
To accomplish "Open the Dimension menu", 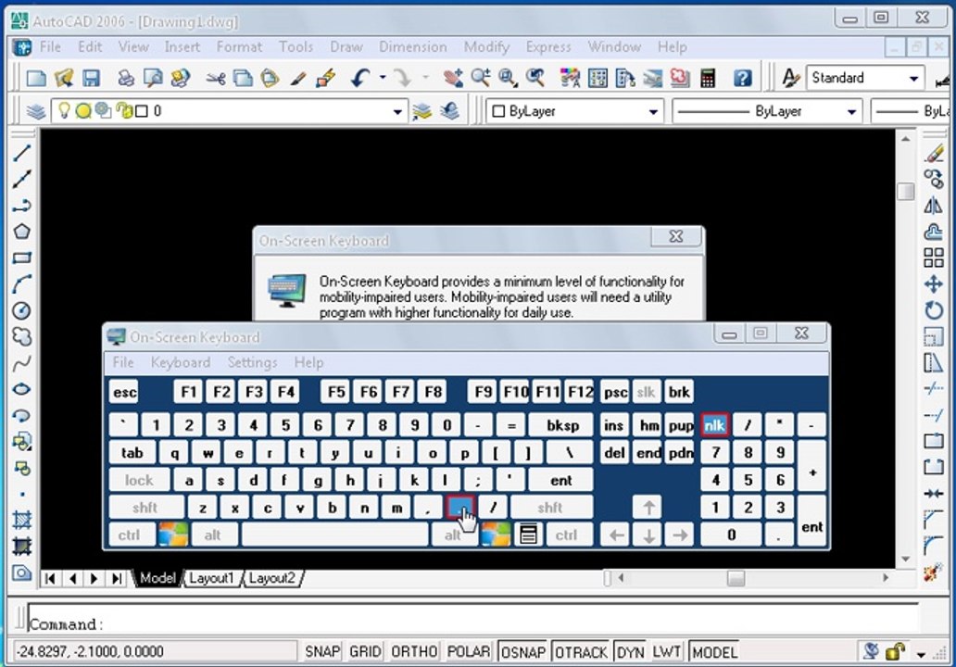I will (x=413, y=47).
